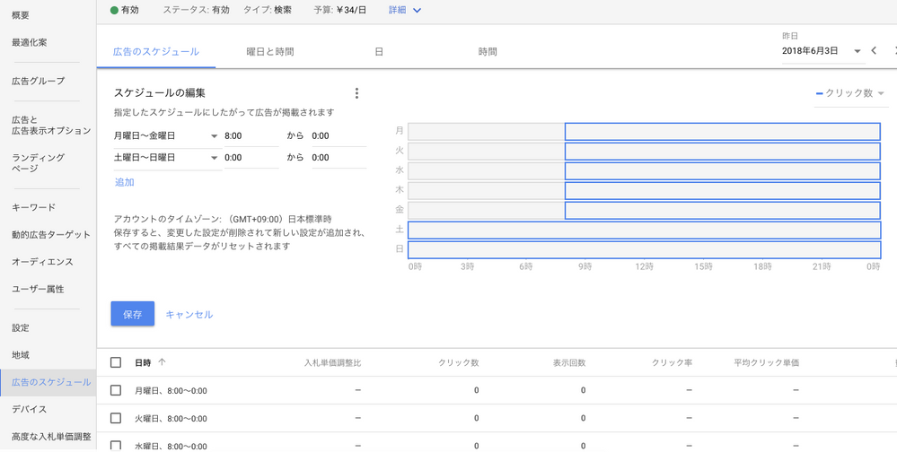Expand campaign details via 詳細 chevron

click(417, 10)
